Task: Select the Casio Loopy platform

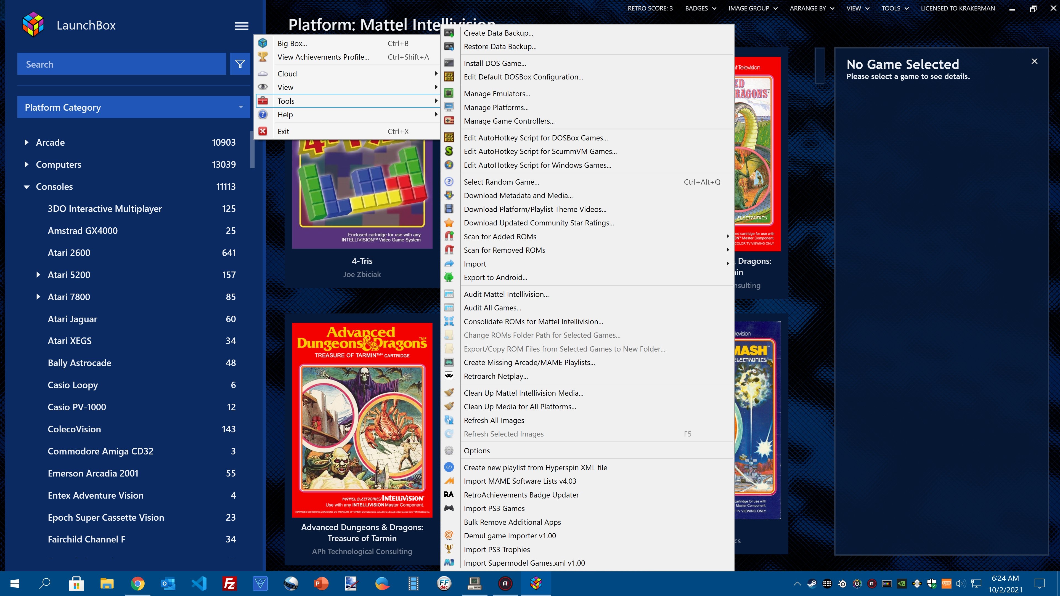Action: coord(73,385)
